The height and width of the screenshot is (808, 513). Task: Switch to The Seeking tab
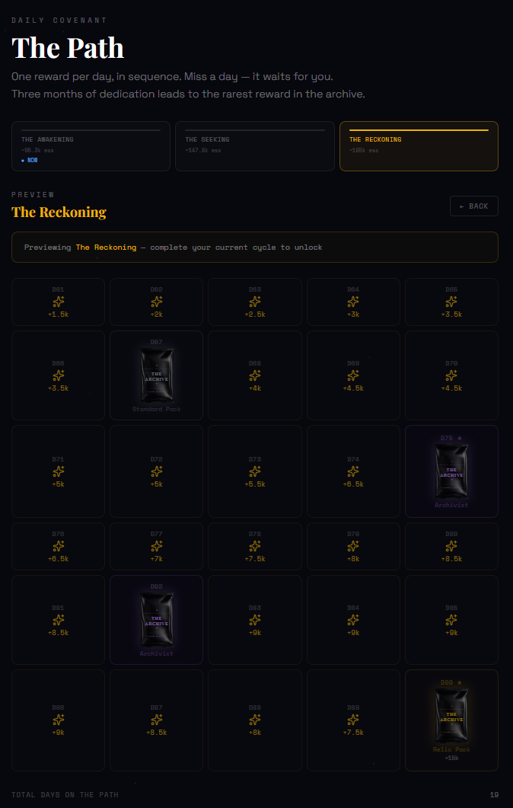pyautogui.click(x=255, y=145)
